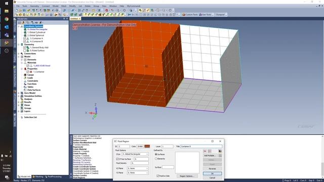Viewport: 324px width, 182px height.
Task: Switch to the PostProcessing tab
Action: point(53,176)
